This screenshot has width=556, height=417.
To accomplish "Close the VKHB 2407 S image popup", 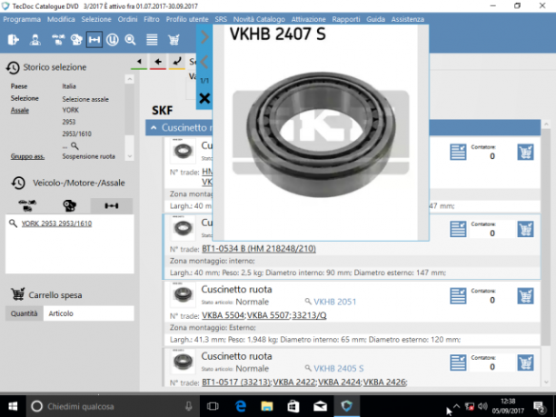I will (204, 98).
